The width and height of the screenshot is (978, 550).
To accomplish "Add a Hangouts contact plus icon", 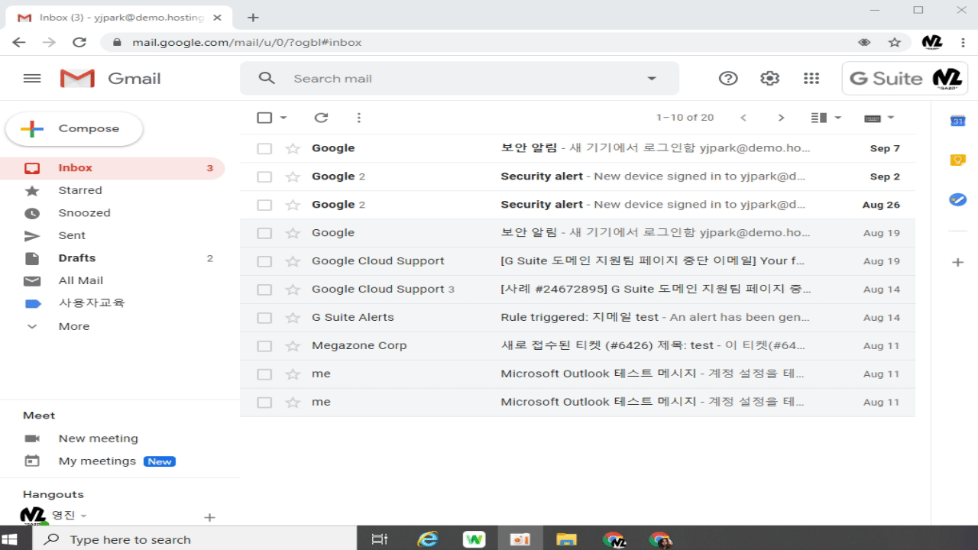I will coord(209,517).
